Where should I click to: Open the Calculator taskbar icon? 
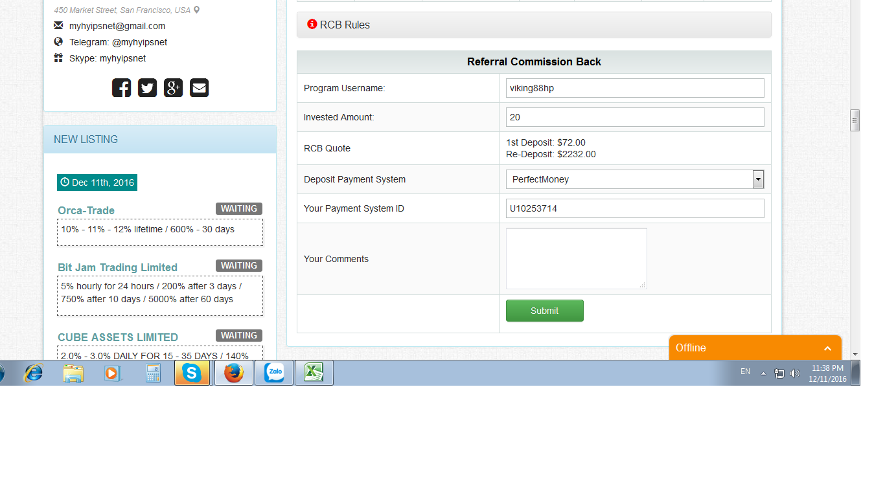[153, 373]
